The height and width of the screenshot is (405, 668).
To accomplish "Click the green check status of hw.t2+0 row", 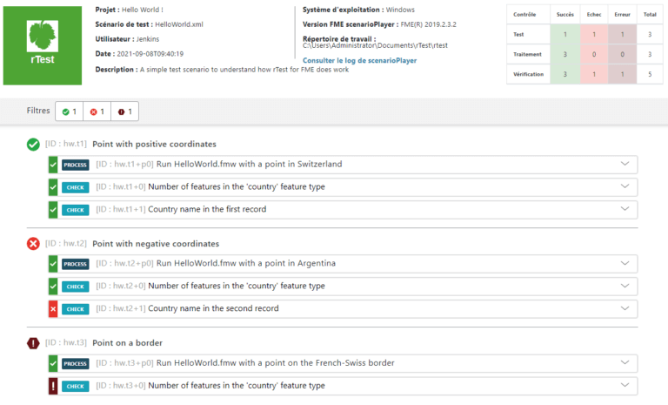I will click(x=53, y=287).
